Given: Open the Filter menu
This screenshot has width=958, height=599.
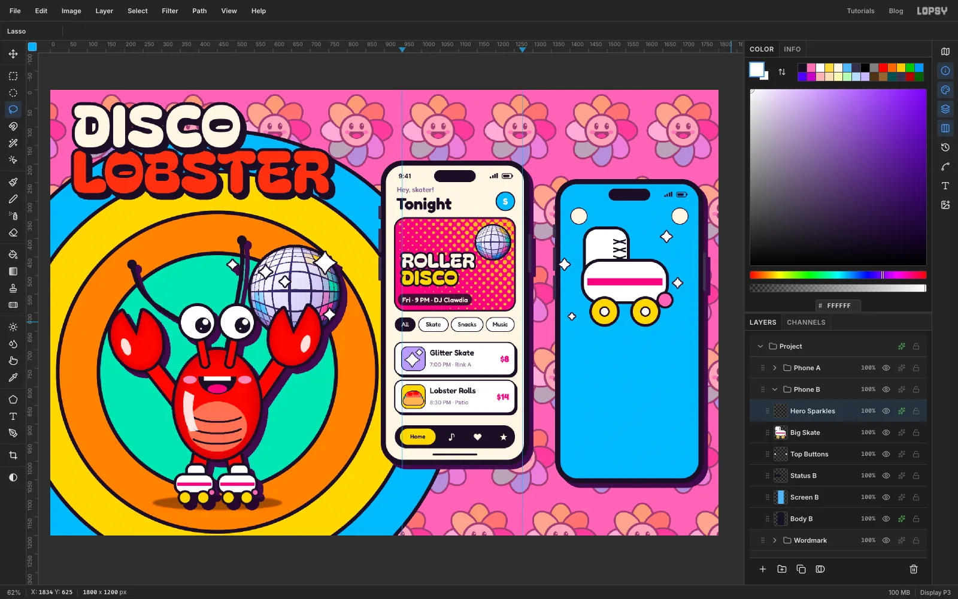Looking at the screenshot, I should 170,11.
